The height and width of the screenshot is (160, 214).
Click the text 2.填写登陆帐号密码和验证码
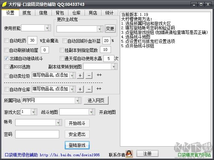pos(148,28)
